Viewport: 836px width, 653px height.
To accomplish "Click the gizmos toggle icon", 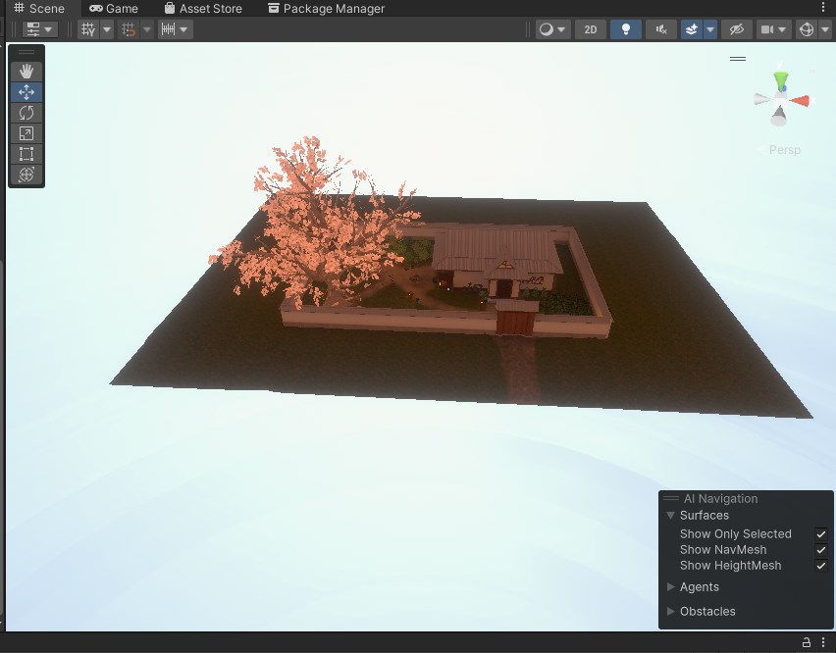I will [807, 29].
